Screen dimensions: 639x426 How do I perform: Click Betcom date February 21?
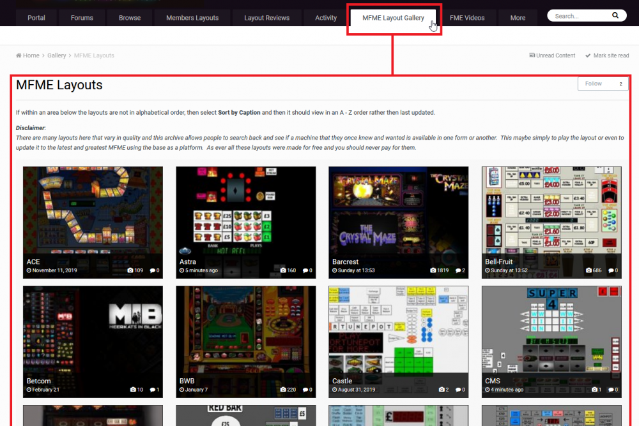45,390
